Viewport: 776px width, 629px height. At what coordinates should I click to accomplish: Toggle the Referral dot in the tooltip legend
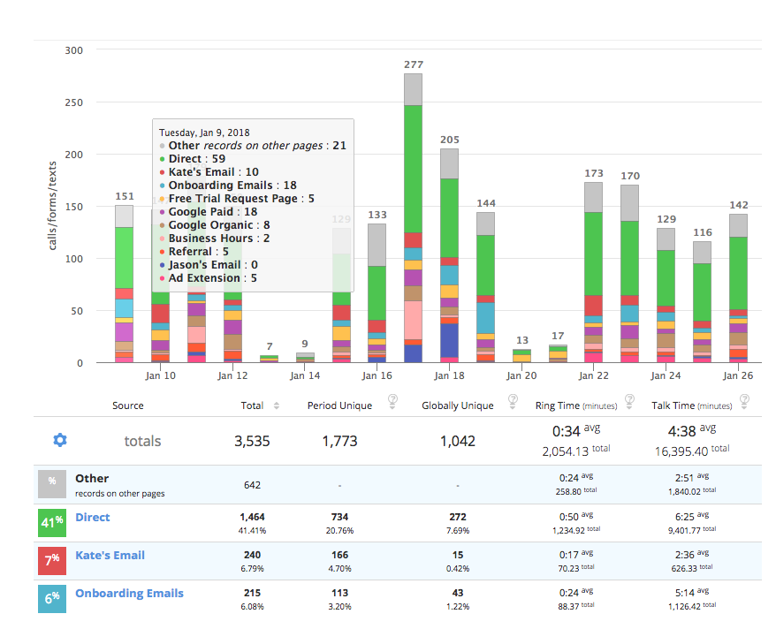(163, 251)
